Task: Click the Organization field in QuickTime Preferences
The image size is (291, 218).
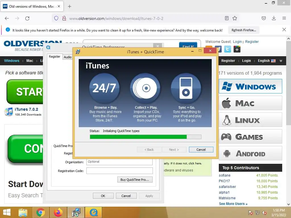Action: [120, 162]
